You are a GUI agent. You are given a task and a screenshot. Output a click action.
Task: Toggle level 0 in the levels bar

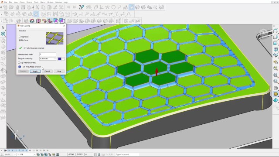[9, 150]
